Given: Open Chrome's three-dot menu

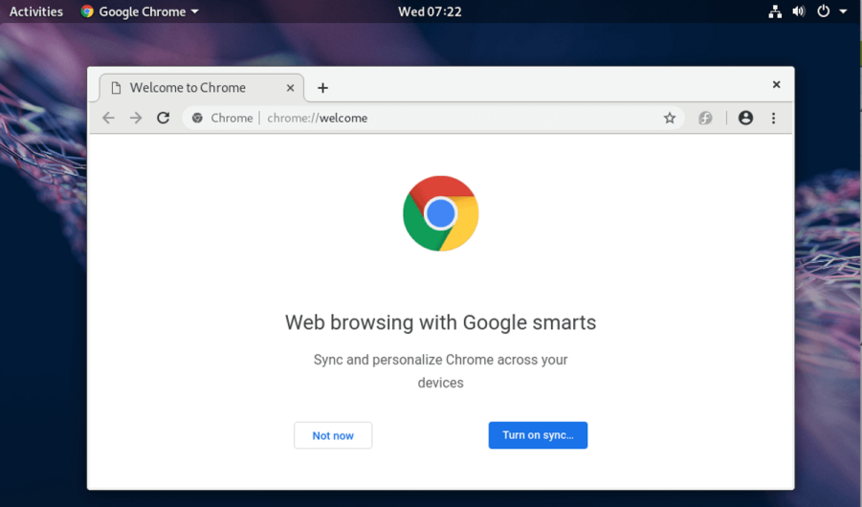Looking at the screenshot, I should [x=773, y=118].
